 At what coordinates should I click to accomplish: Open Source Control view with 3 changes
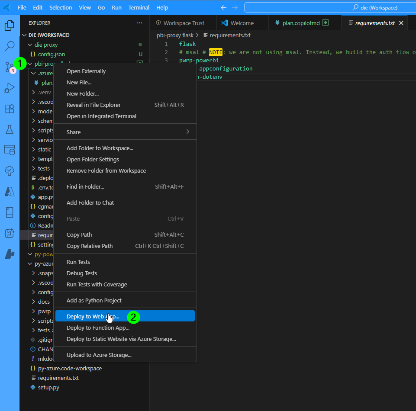10,67
